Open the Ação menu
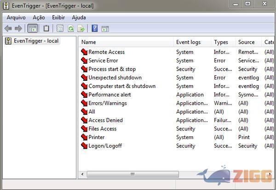This screenshot has width=276, height=190. [x=39, y=17]
